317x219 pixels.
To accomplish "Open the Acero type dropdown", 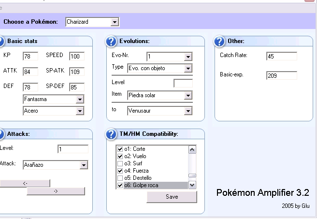I will [80, 111].
